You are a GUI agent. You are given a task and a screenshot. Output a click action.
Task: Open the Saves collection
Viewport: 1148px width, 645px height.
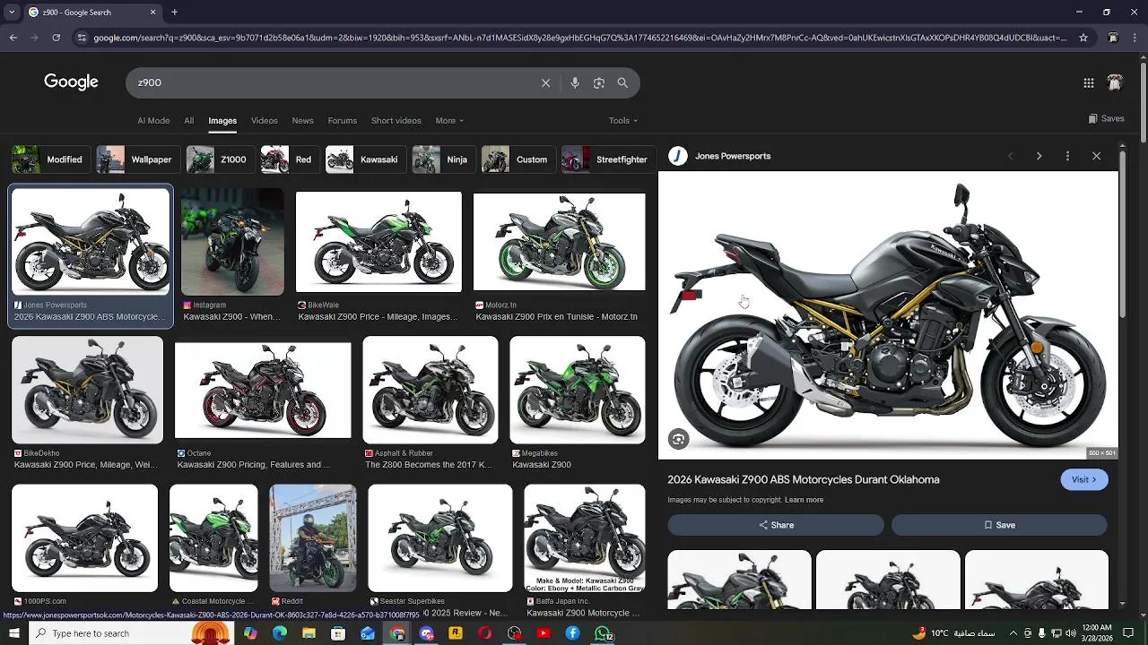[x=1106, y=118]
